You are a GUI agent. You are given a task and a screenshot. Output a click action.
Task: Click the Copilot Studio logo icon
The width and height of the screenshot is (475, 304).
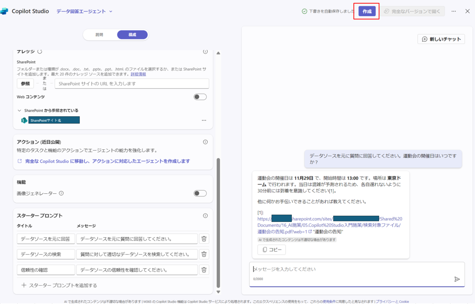pos(4,11)
